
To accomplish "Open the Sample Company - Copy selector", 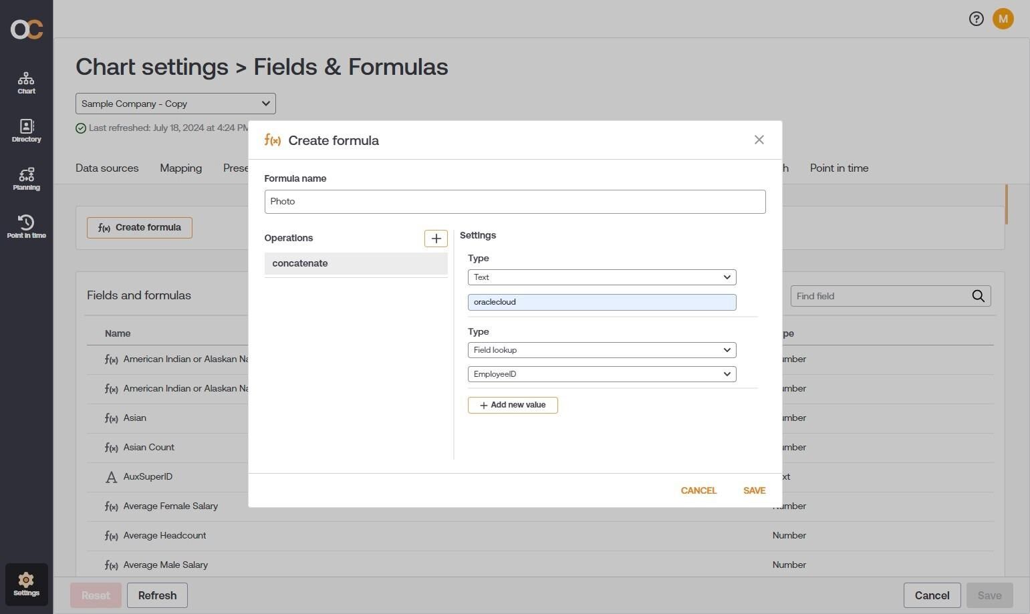I will pos(175,104).
